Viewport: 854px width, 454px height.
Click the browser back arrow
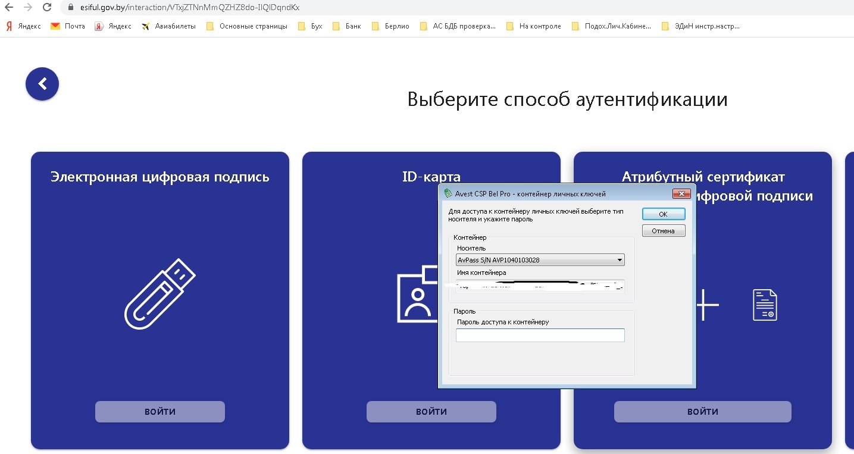(x=8, y=8)
